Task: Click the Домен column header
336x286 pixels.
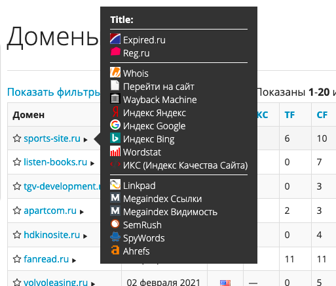Action: [28, 115]
